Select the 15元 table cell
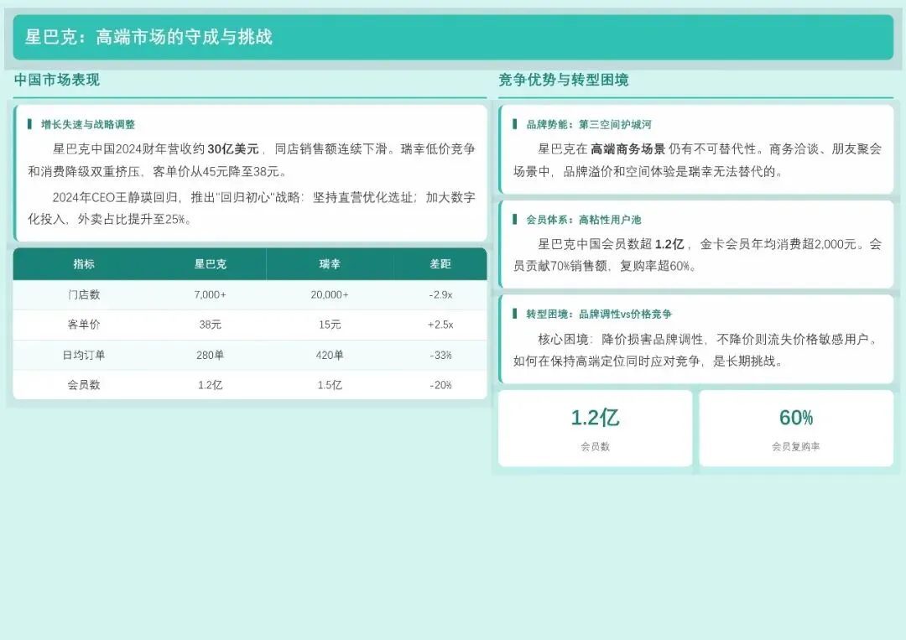This screenshot has width=906, height=640. point(330,325)
